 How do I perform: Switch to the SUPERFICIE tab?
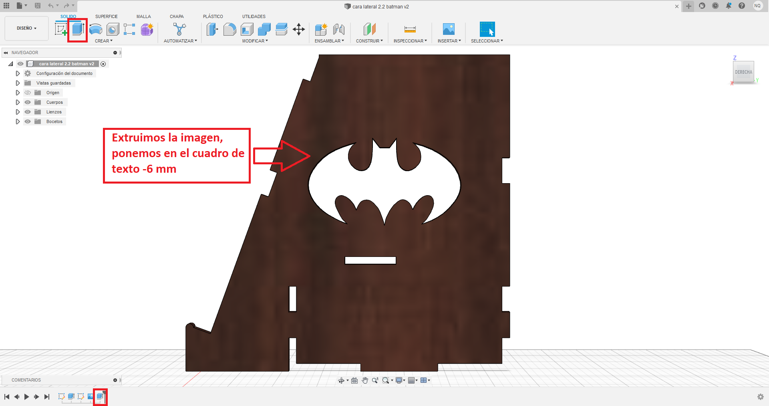[x=107, y=16]
